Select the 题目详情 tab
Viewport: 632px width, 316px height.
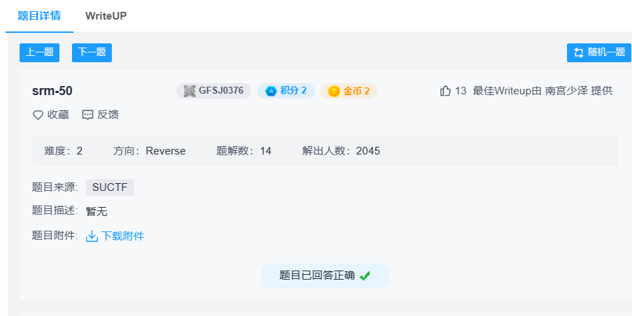[x=38, y=15]
